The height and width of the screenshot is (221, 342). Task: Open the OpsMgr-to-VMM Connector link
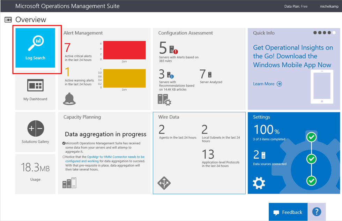[105, 159]
